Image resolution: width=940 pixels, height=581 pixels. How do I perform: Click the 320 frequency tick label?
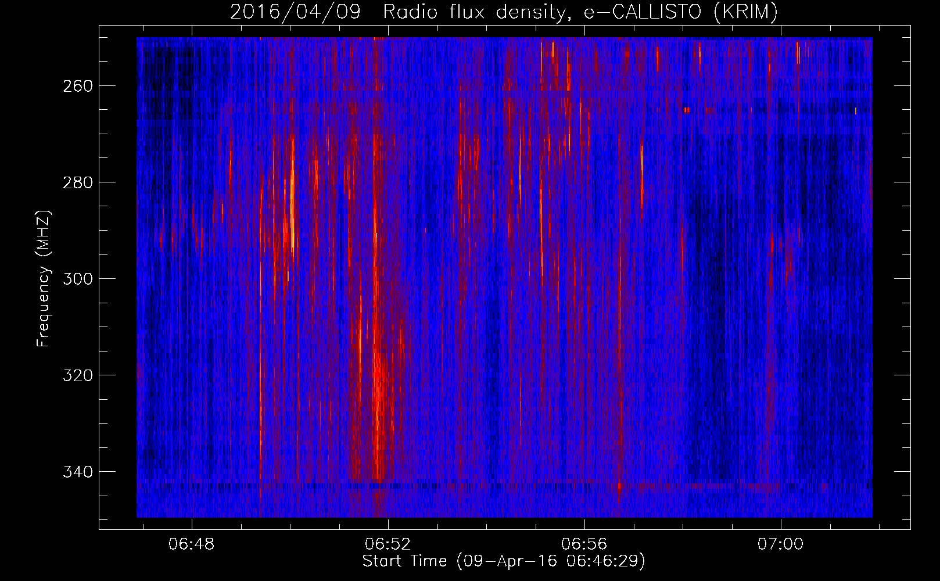pyautogui.click(x=78, y=375)
